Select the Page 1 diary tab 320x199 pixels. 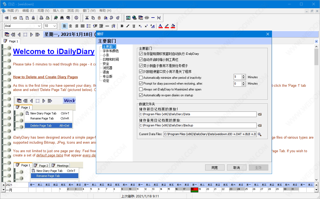(x=11, y=41)
